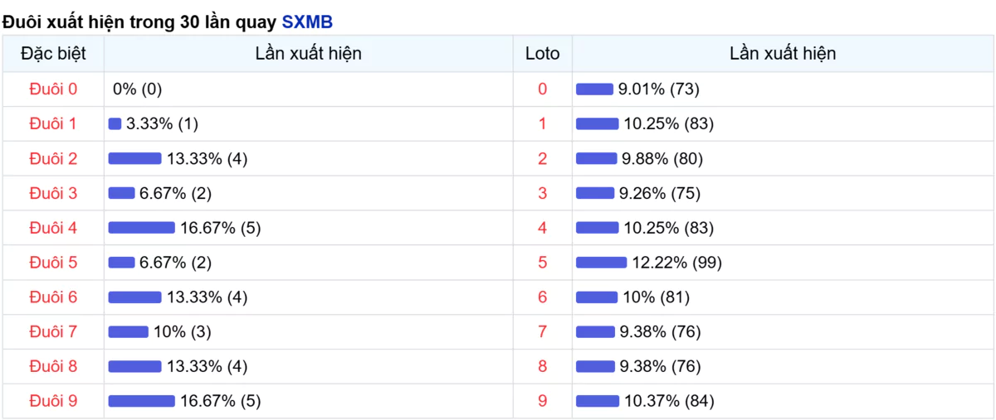Click the Loto 1 bar showing 10.25%
996x420 pixels.
[x=598, y=123]
